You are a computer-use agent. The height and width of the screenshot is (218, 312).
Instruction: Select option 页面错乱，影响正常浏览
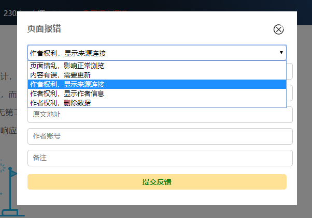point(67,66)
